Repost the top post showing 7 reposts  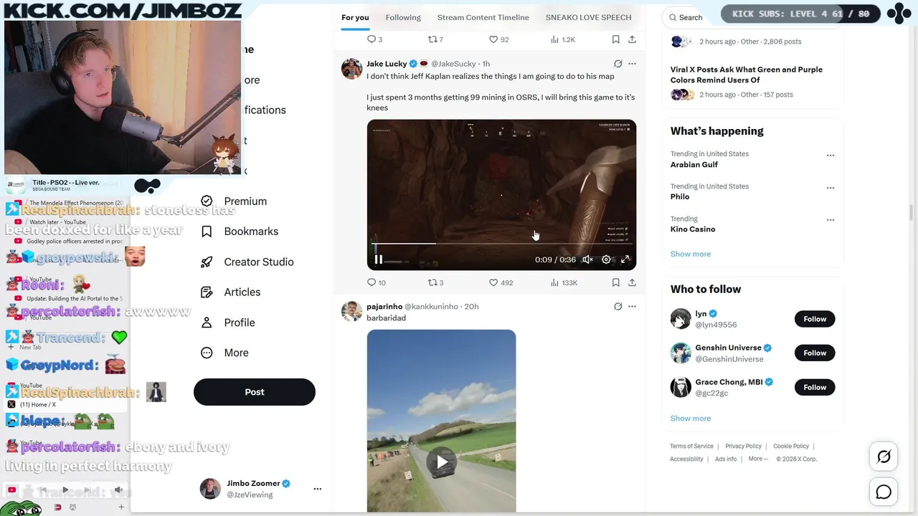click(435, 39)
